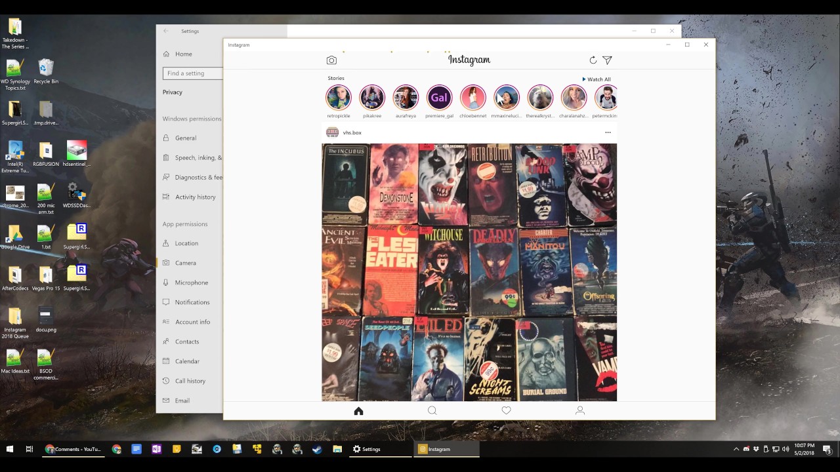
Task: Open the Instagram camera icon
Action: coord(331,60)
